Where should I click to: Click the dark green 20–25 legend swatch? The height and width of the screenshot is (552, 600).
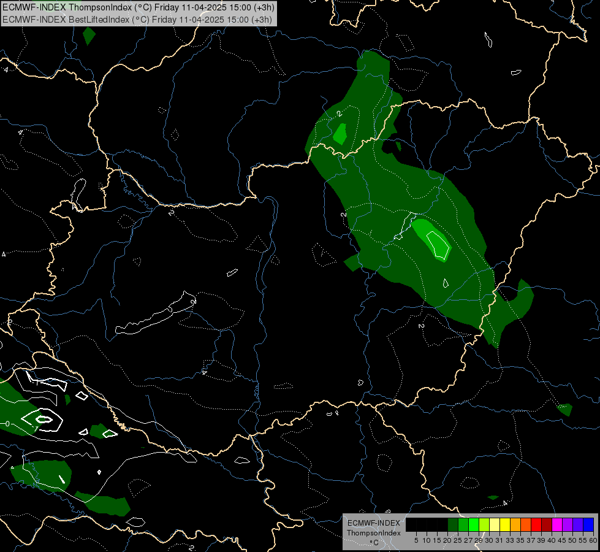[x=453, y=524]
